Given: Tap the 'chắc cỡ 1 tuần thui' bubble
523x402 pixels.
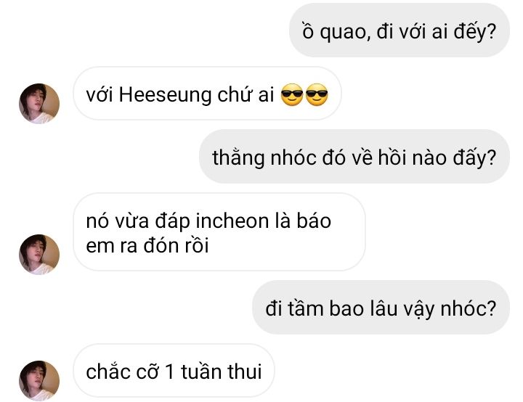Looking at the screenshot, I should tap(174, 370).
